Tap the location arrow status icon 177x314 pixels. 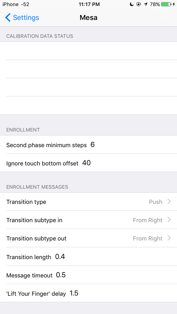(146, 5)
